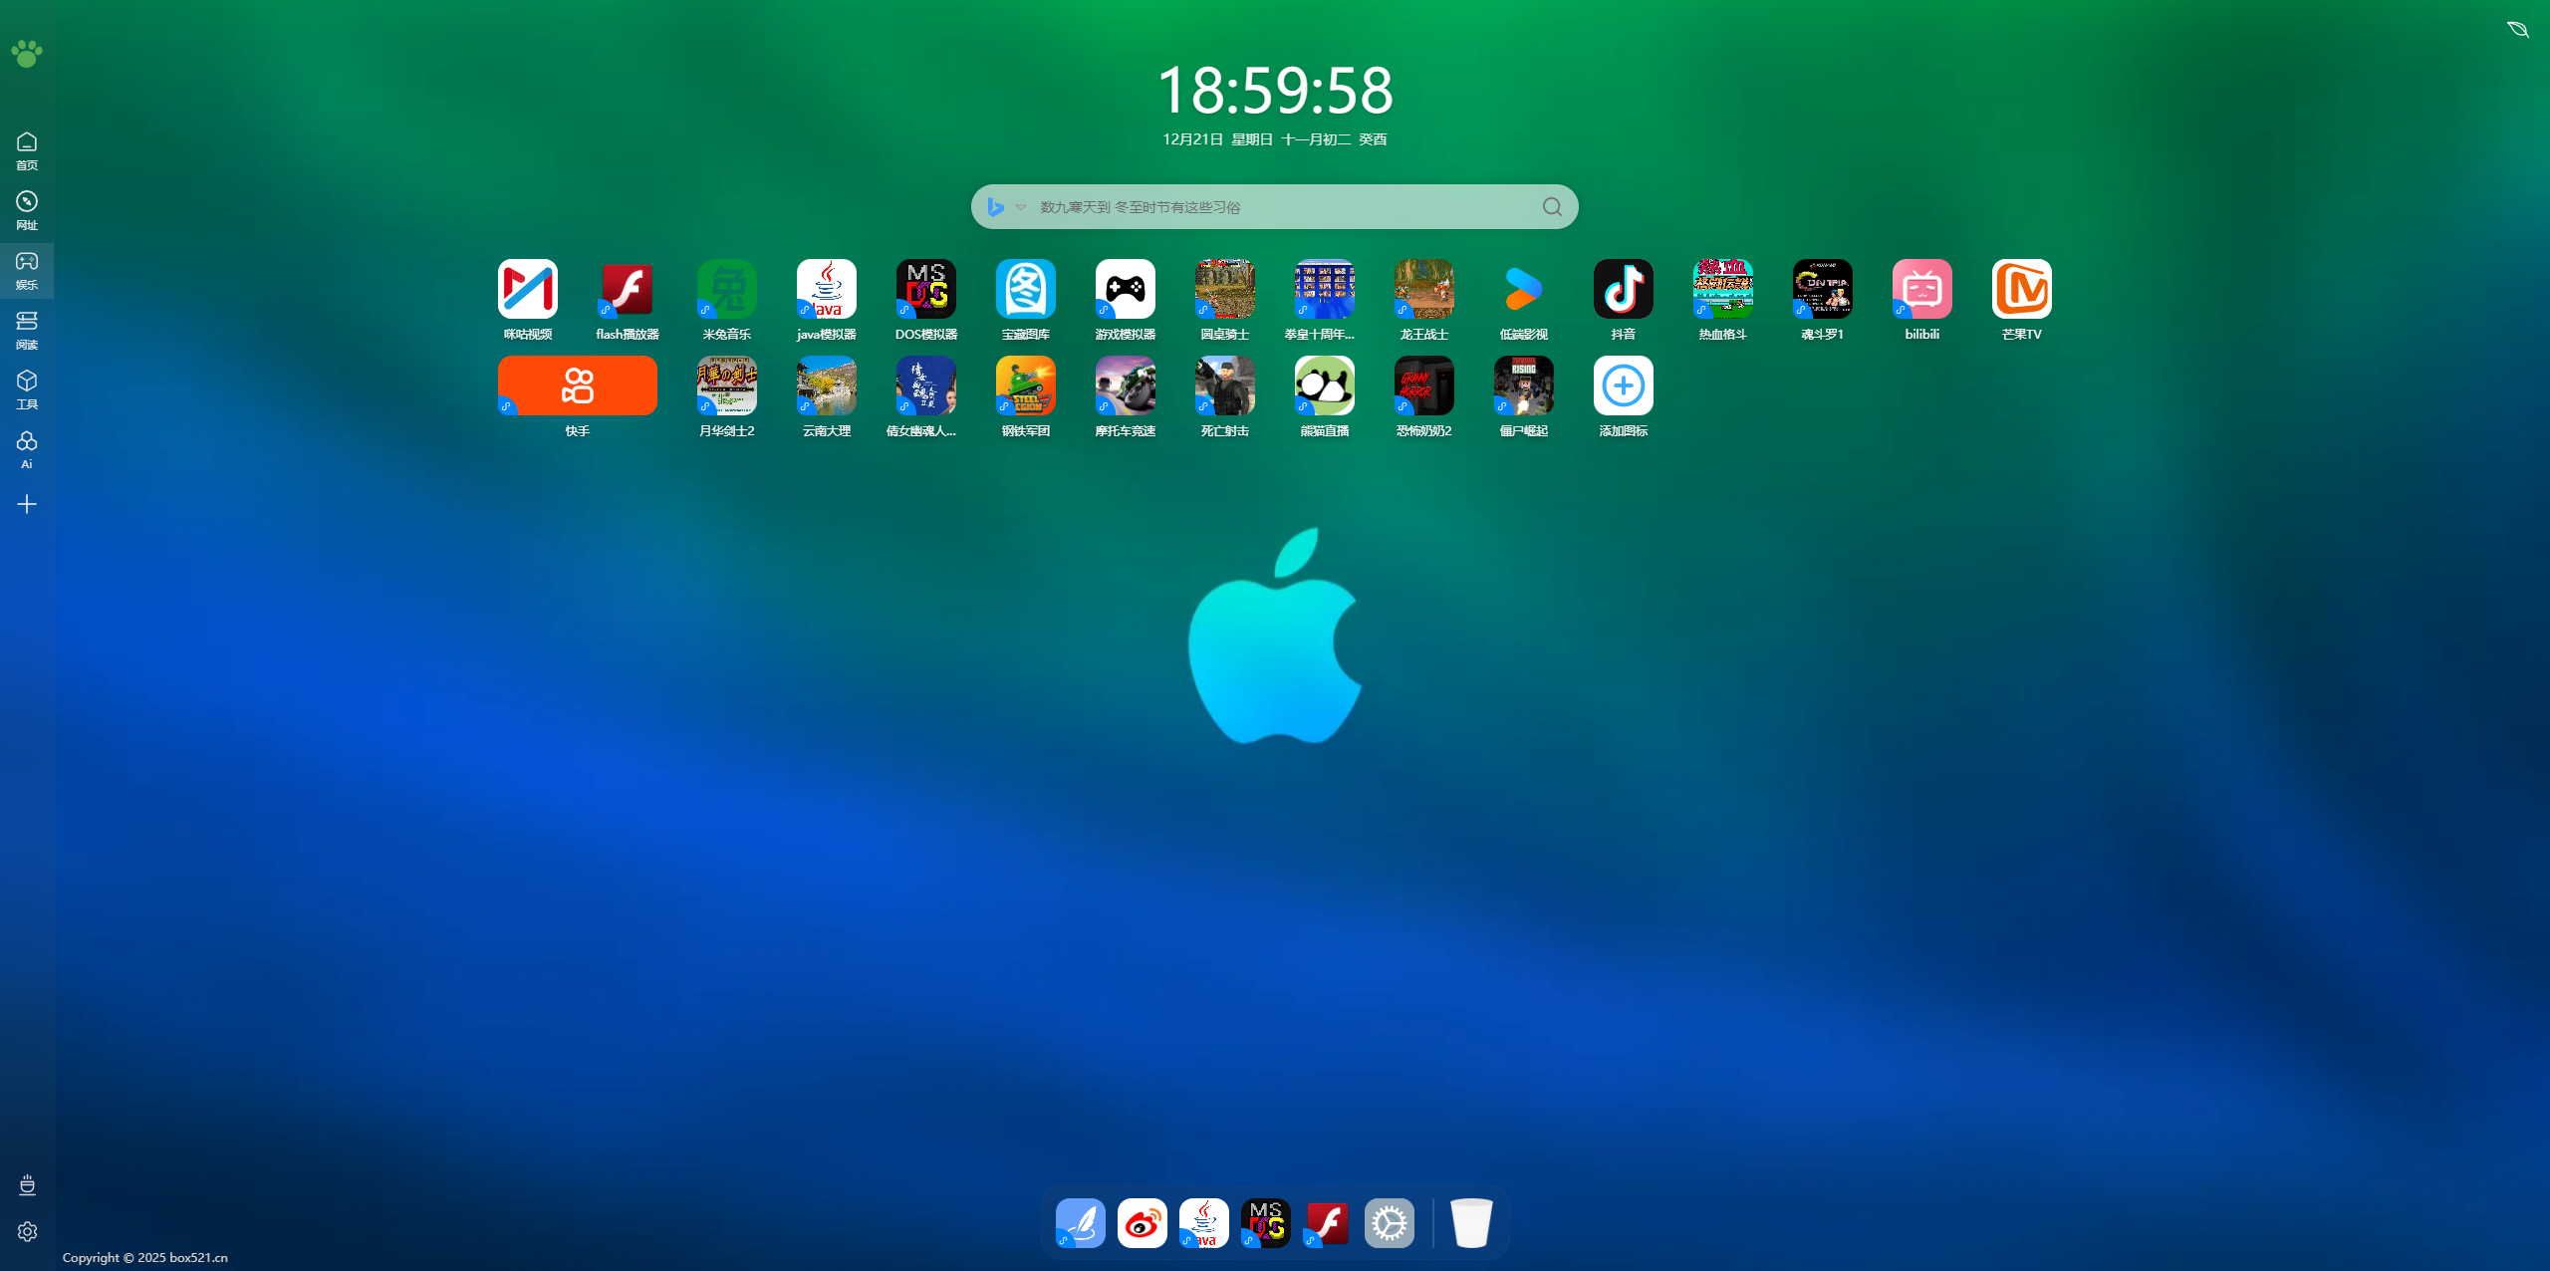Open sidebar settings gear icon

[27, 1232]
